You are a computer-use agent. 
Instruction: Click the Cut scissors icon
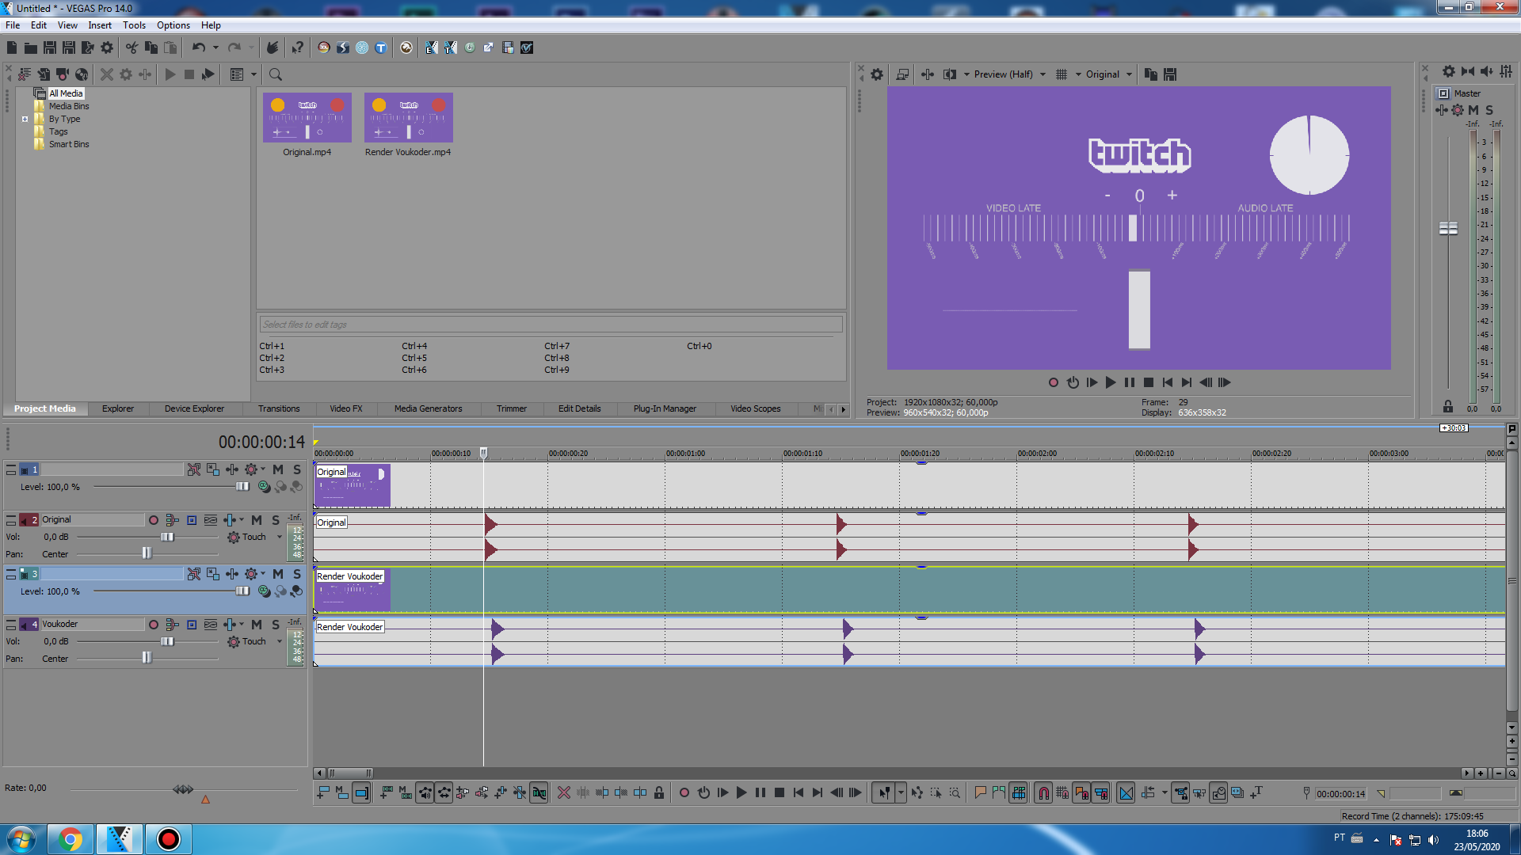click(132, 47)
